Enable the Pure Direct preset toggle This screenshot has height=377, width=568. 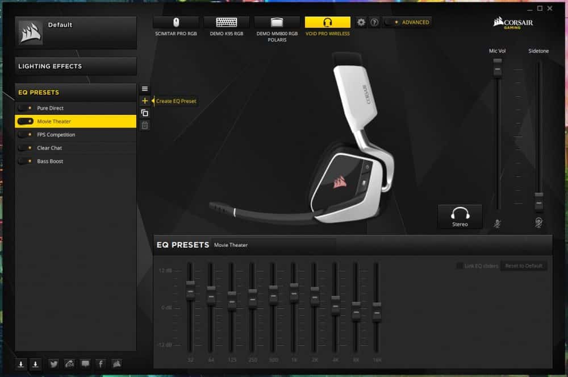point(26,108)
